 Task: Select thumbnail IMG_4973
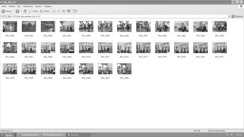143,48
